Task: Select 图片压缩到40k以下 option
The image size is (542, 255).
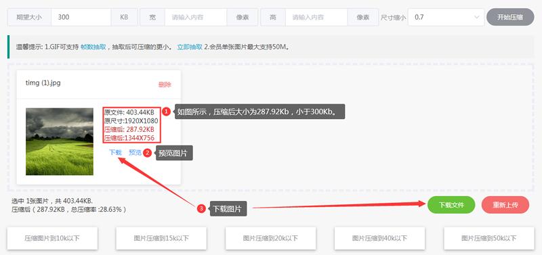Action: (x=380, y=238)
